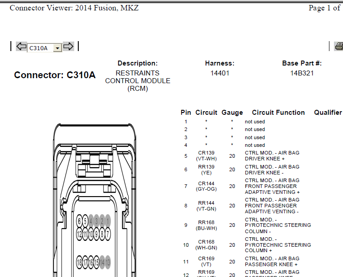Click the Qualifier column header
Screen dimensions: 343x277
[x=328, y=113]
